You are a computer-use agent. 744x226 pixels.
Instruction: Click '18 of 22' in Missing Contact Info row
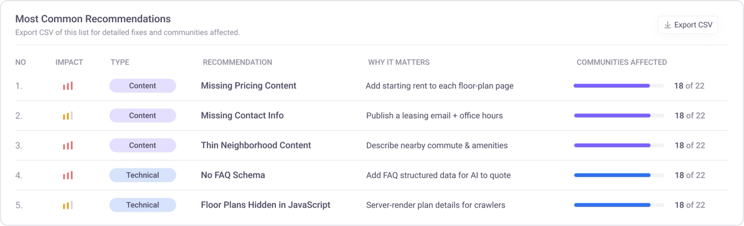(690, 116)
